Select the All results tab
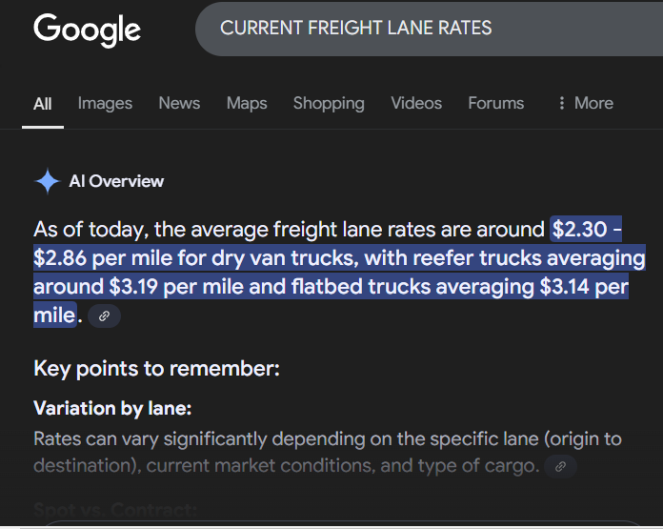 [43, 103]
